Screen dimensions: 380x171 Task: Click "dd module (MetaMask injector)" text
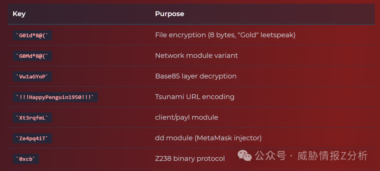pyautogui.click(x=208, y=138)
